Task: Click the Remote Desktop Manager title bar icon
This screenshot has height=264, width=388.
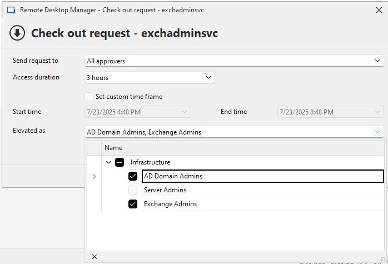Action: point(10,10)
